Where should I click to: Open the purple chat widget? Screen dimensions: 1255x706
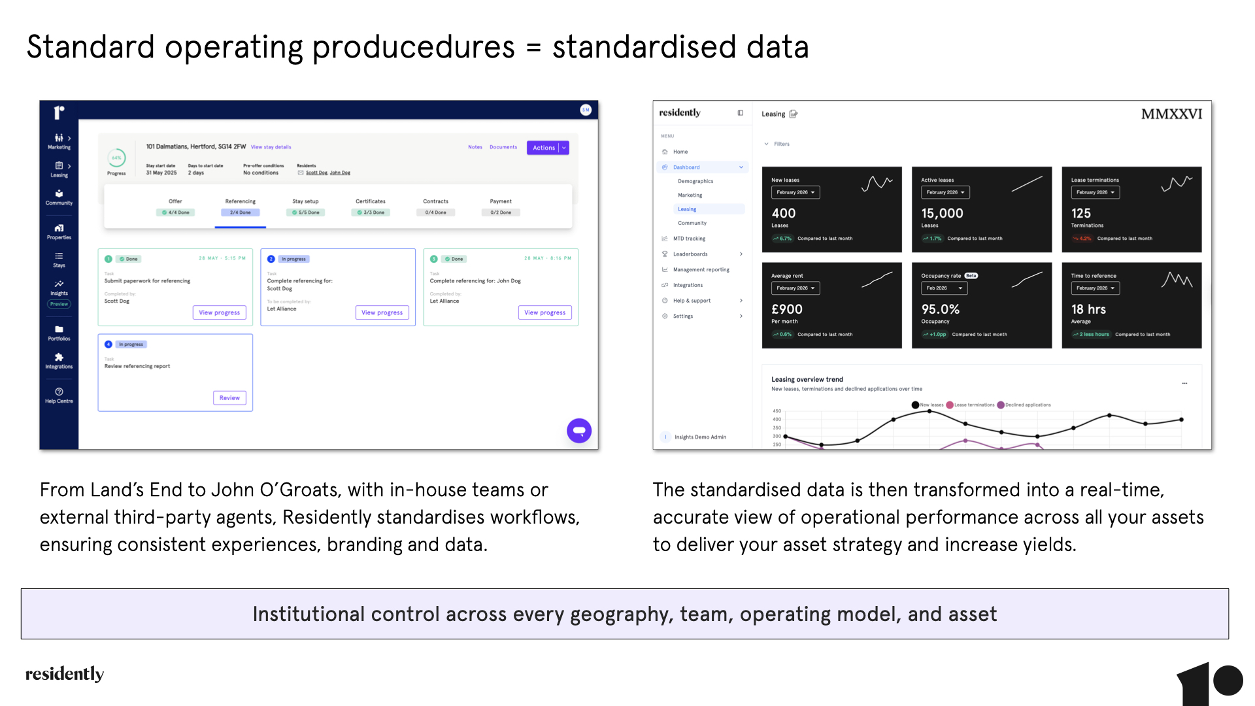pyautogui.click(x=579, y=431)
